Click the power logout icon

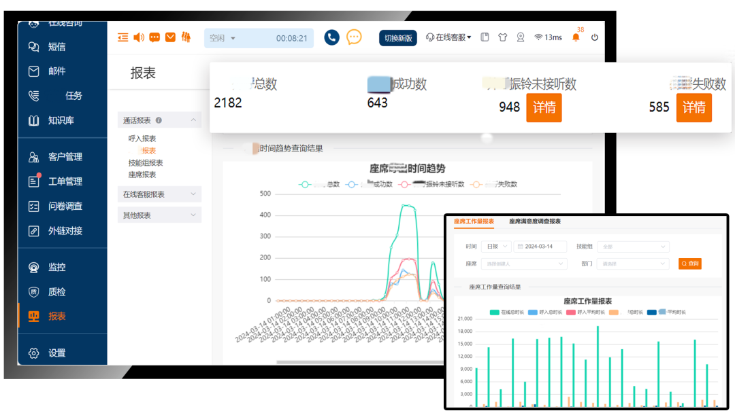(594, 37)
